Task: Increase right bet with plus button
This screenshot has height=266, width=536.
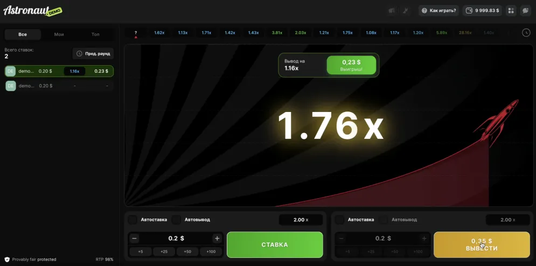Action: pos(424,239)
